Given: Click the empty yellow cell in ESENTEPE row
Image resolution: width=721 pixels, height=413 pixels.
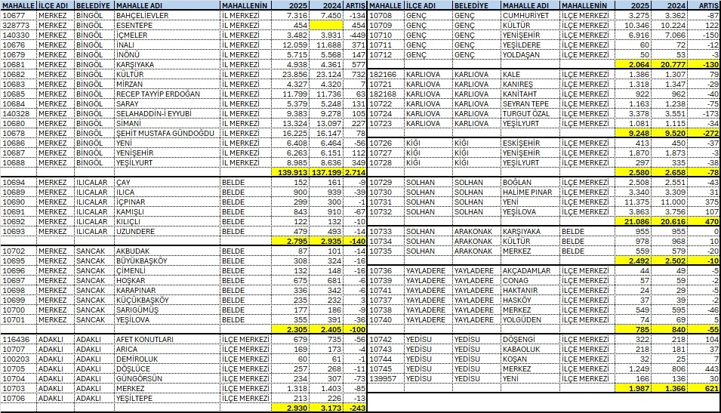Looking at the screenshot, I should (326, 25).
